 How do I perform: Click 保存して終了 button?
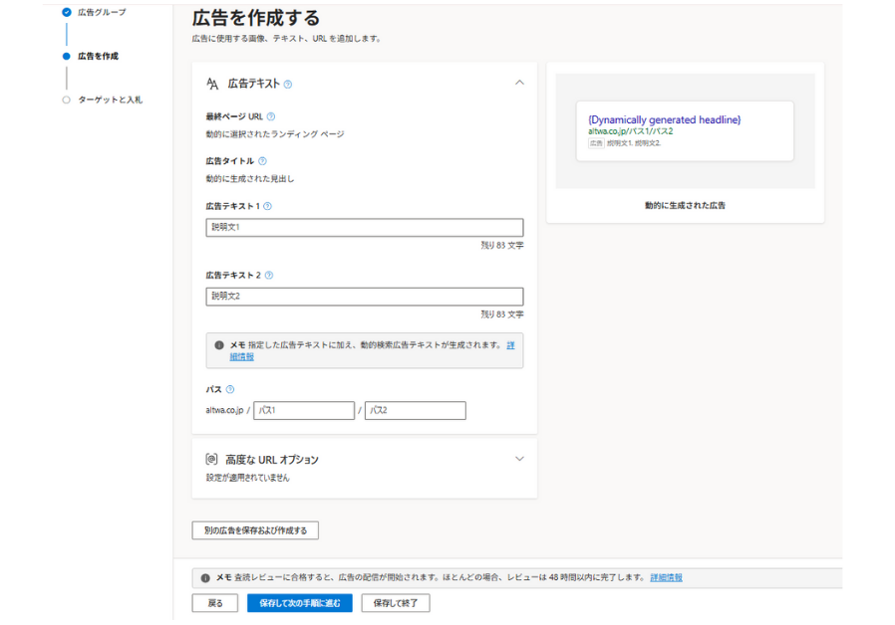click(396, 603)
